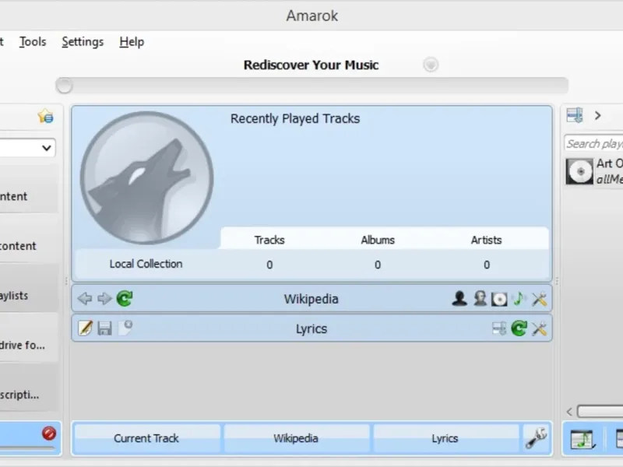Open the Settings menu
The image size is (623, 467).
83,42
